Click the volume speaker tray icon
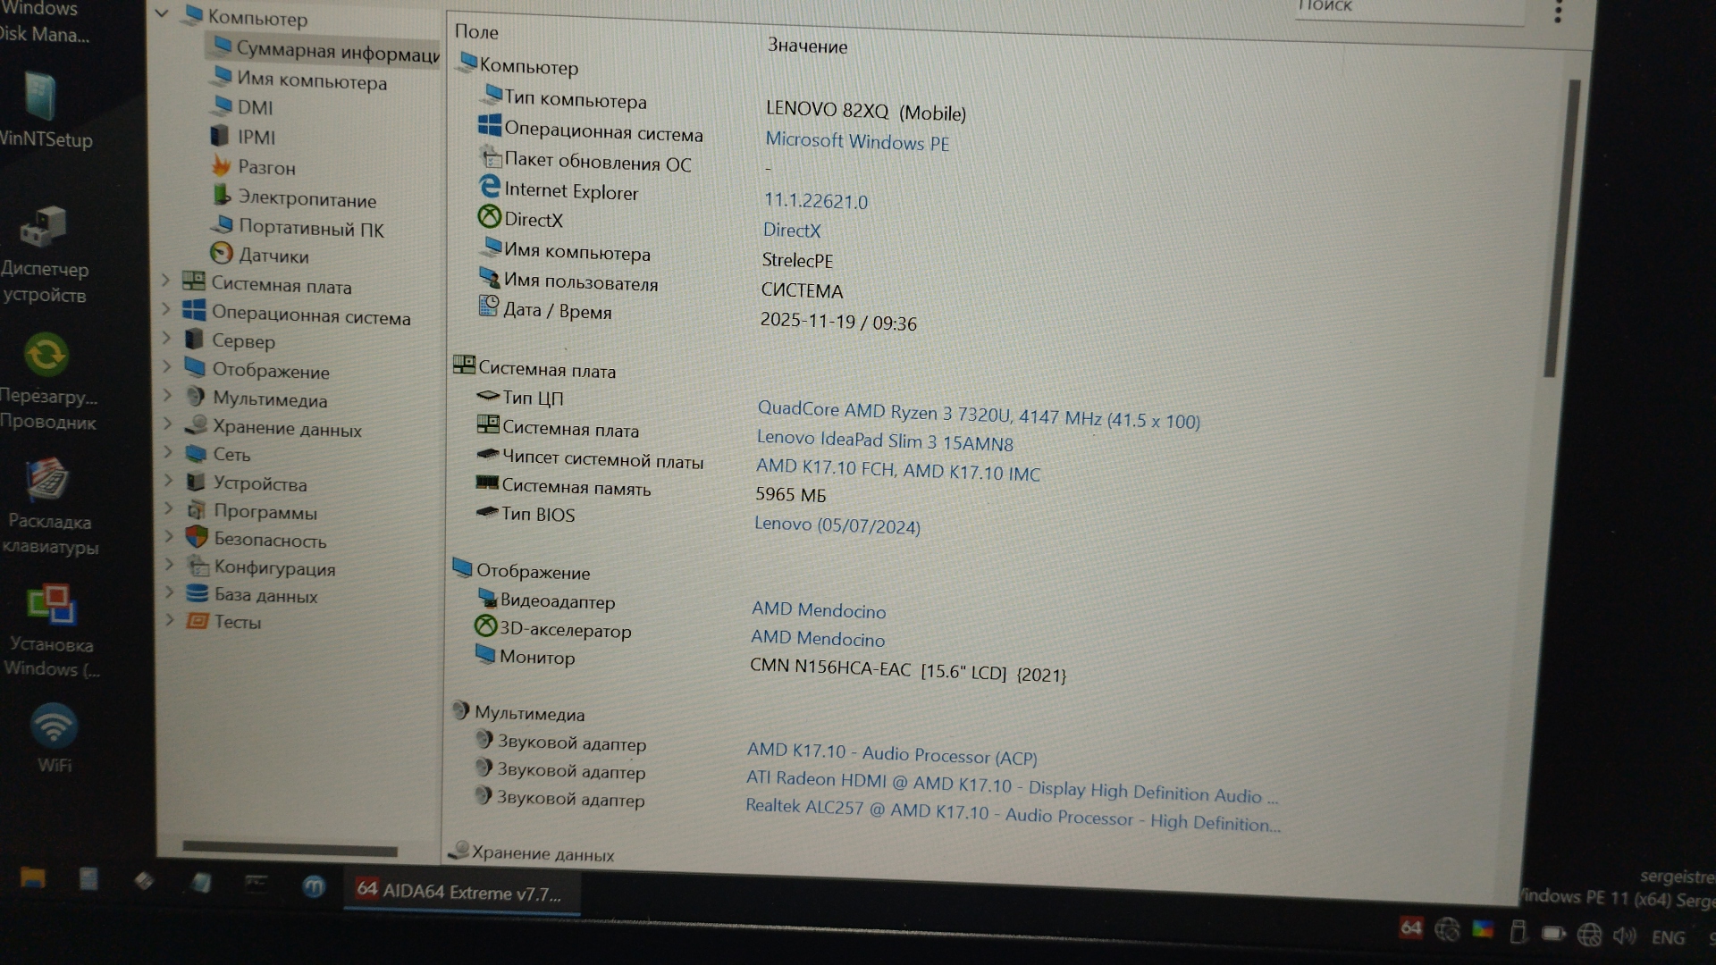The height and width of the screenshot is (965, 1716). [x=1624, y=936]
